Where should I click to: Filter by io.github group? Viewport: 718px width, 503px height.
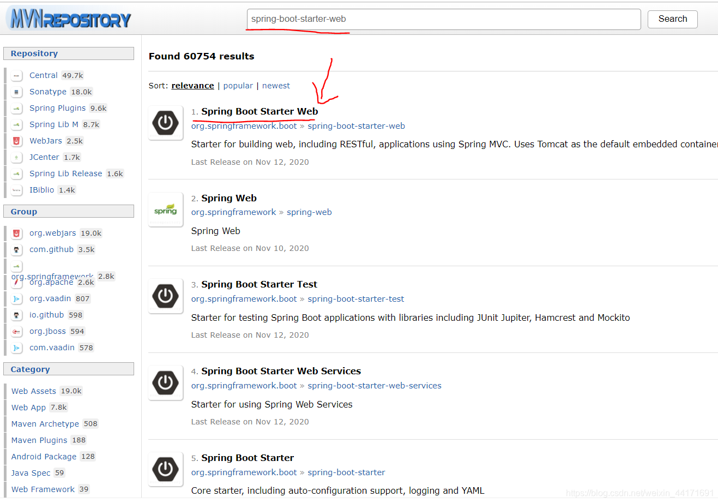coord(46,315)
